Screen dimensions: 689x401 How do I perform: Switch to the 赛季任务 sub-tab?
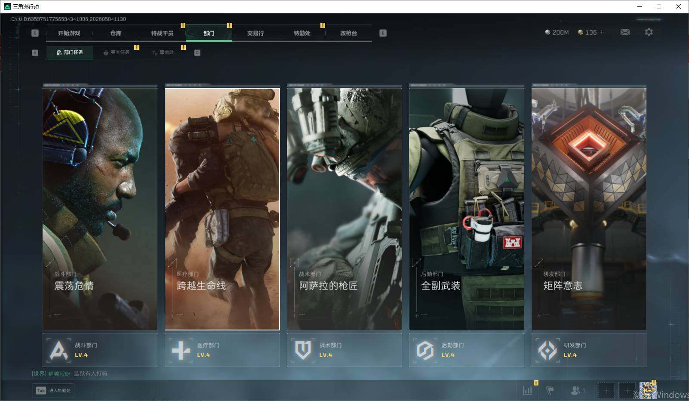pyautogui.click(x=116, y=52)
